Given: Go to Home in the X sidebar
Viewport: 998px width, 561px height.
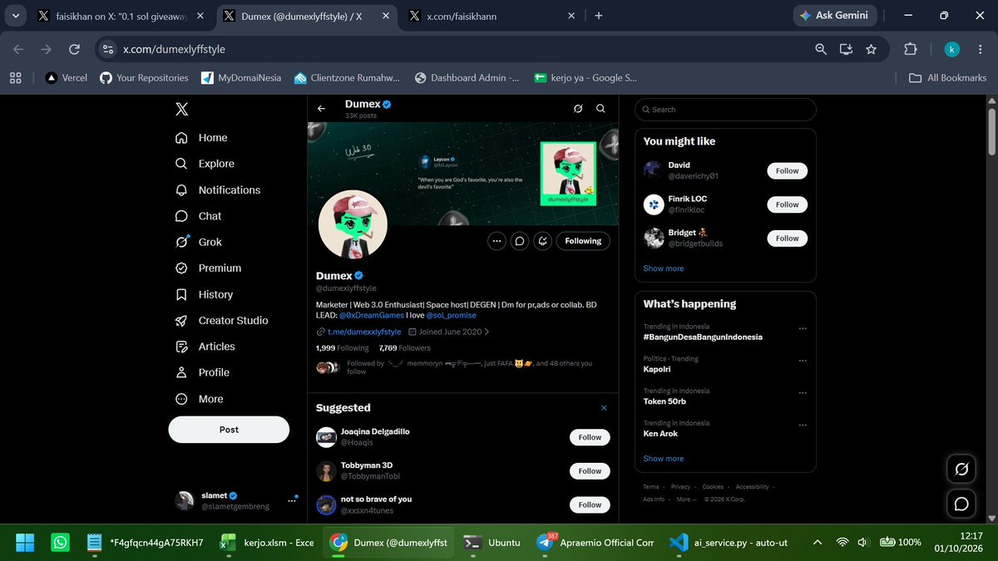Looking at the screenshot, I should (x=201, y=138).
